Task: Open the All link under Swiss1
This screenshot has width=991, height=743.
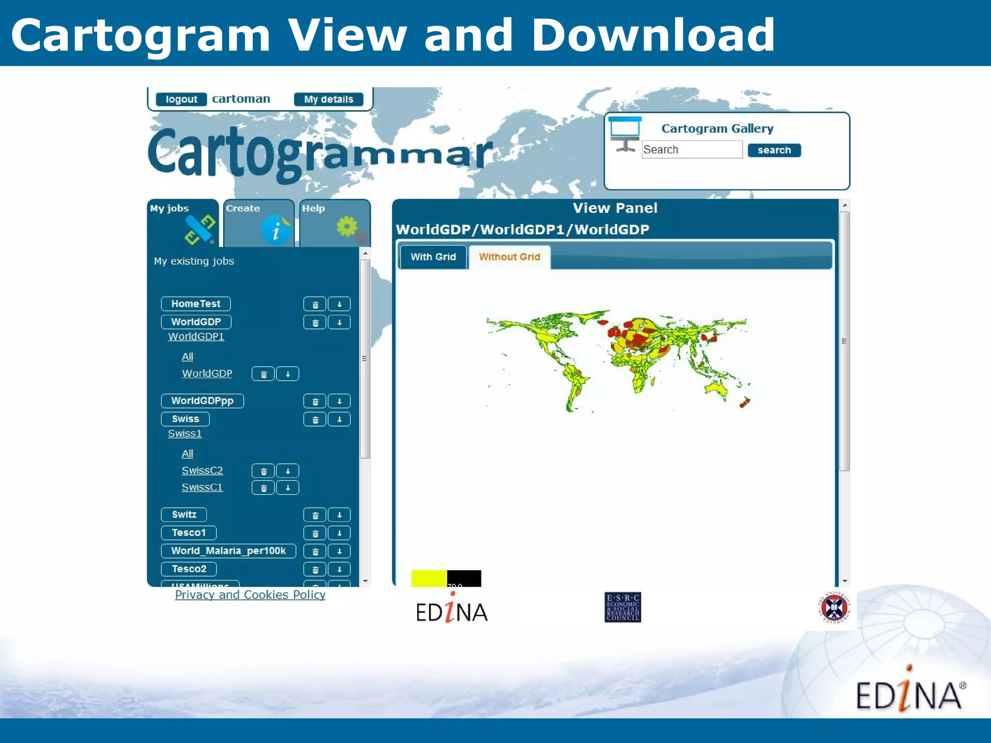Action: 187,454
